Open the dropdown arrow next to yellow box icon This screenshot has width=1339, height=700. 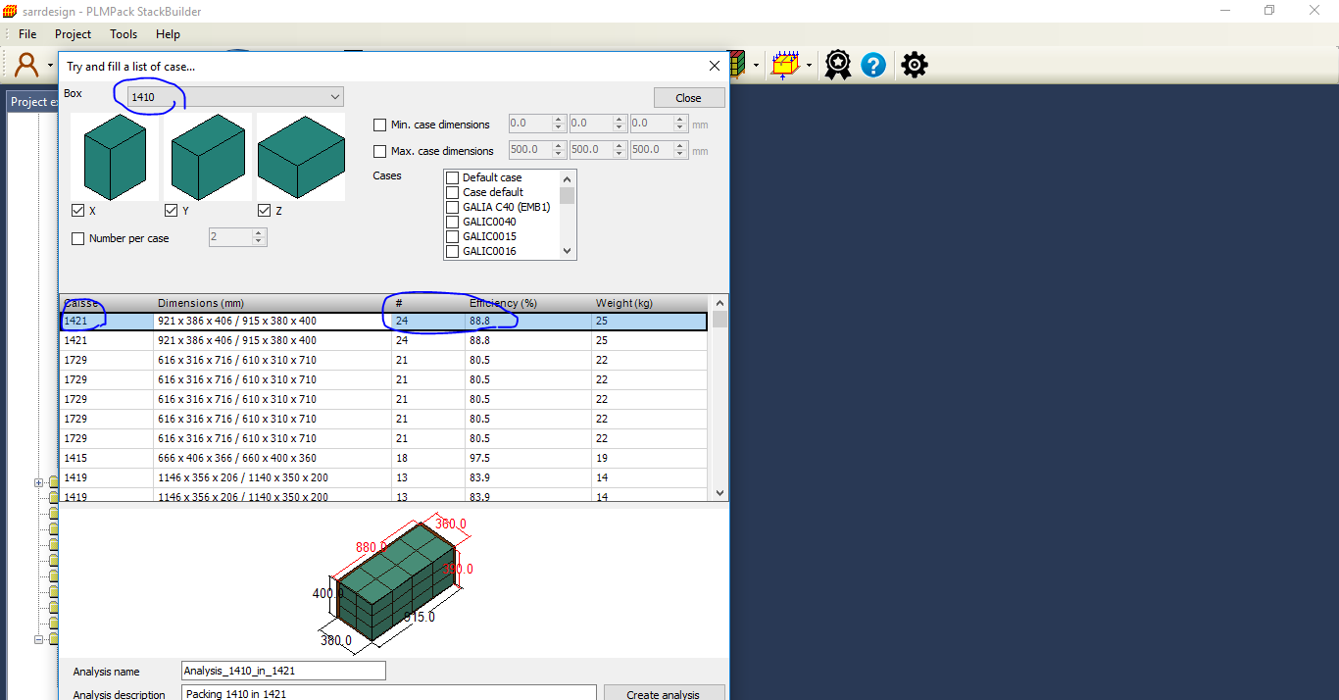click(x=809, y=66)
